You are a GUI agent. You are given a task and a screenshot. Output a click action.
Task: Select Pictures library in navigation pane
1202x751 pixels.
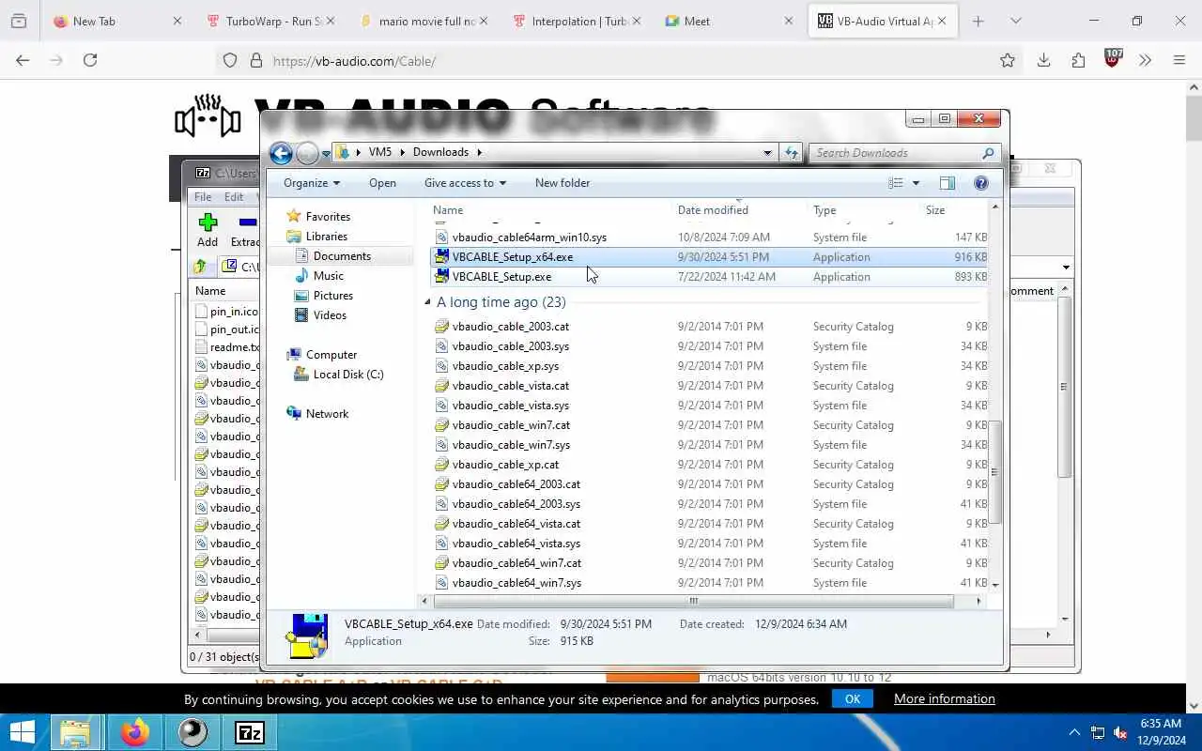(x=333, y=296)
